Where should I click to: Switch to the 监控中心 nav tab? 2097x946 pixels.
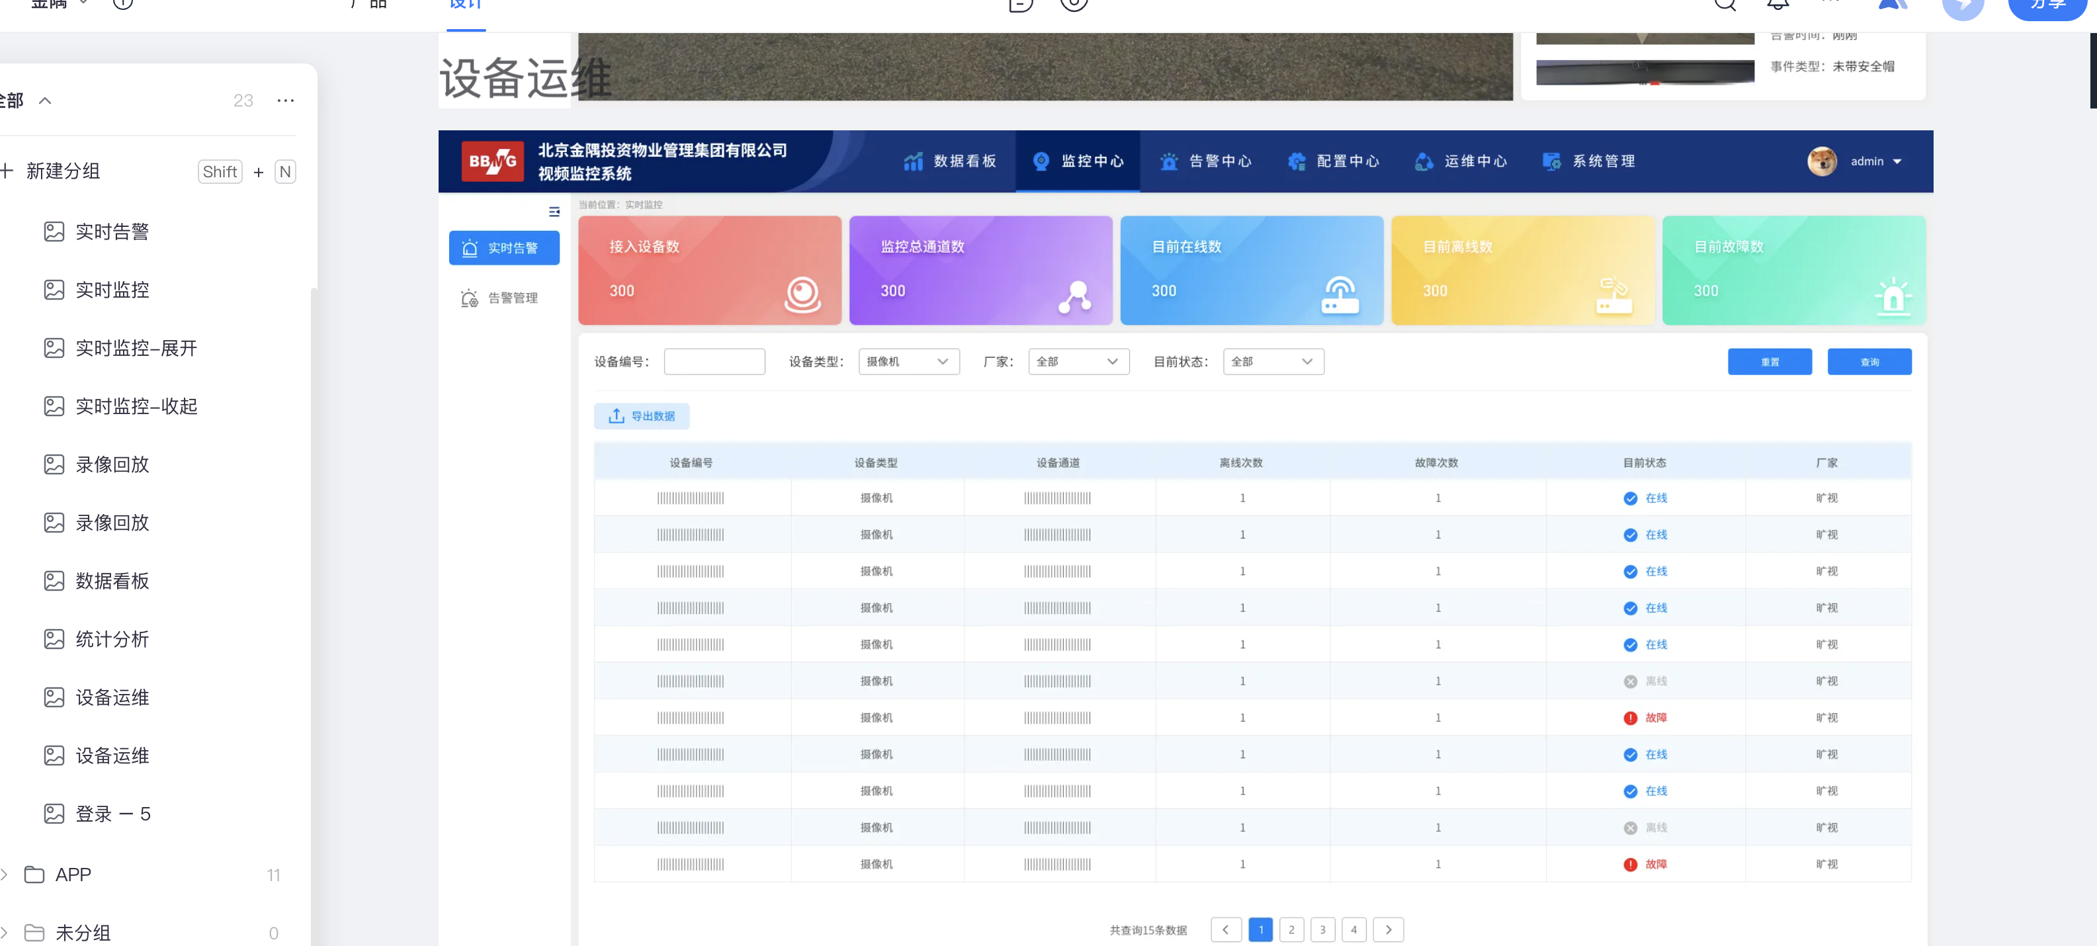[x=1078, y=161]
